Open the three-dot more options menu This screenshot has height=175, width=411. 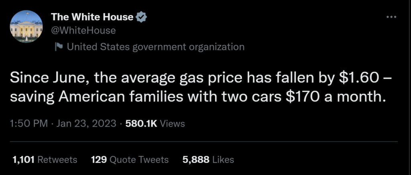[391, 17]
